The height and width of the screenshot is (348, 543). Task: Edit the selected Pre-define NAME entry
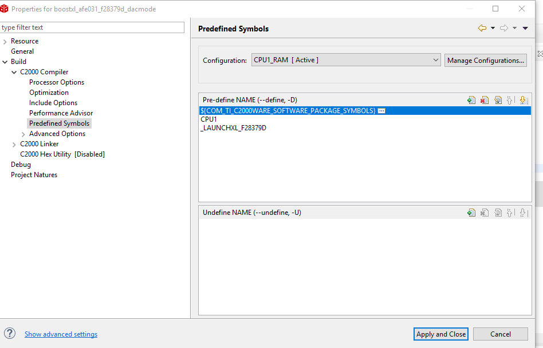pos(498,100)
